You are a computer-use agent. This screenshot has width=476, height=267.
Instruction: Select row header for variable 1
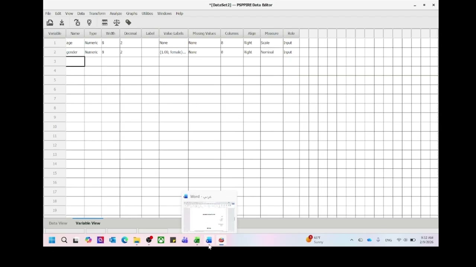click(x=55, y=43)
